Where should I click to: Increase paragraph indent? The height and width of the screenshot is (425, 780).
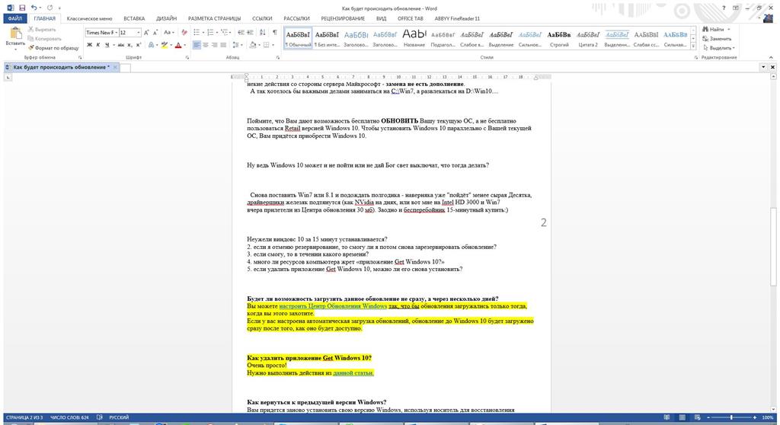[x=250, y=32]
